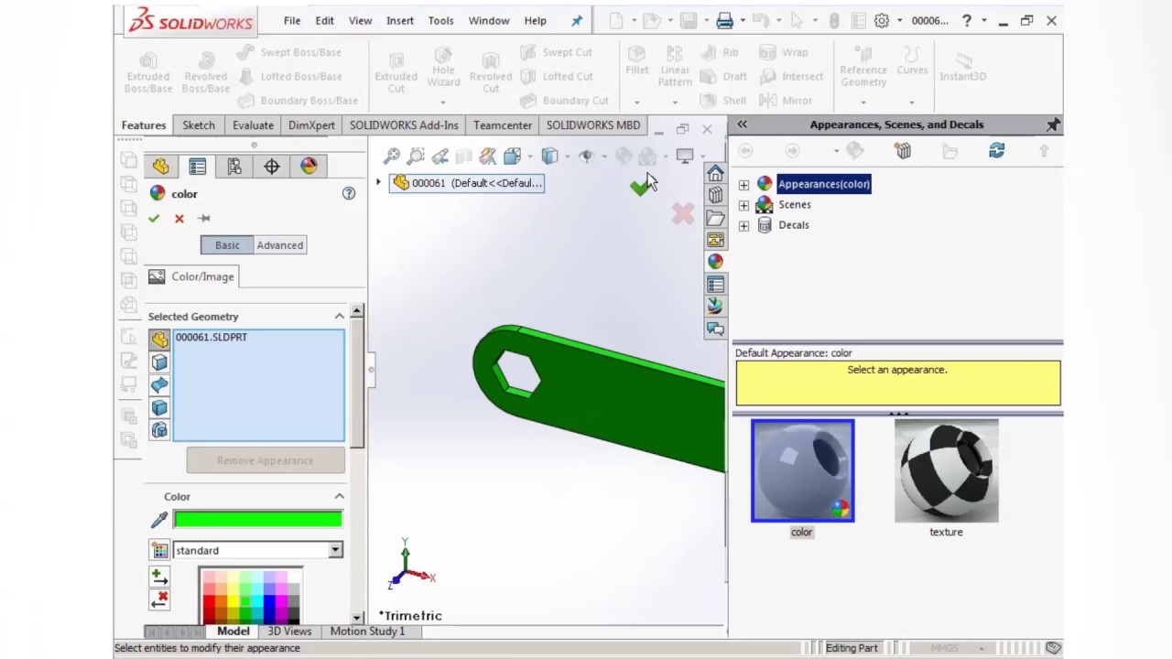The image size is (1172, 659).
Task: Open the Custom Properties task pane tab
Action: [x=715, y=284]
